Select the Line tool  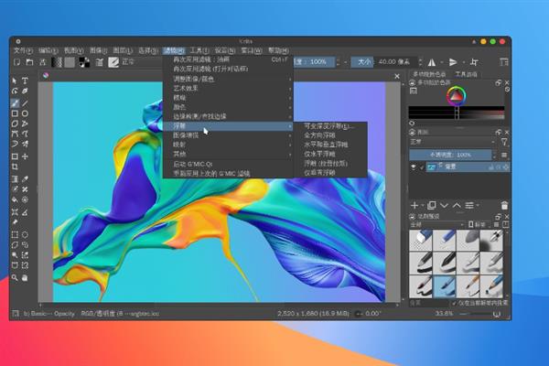[x=25, y=103]
